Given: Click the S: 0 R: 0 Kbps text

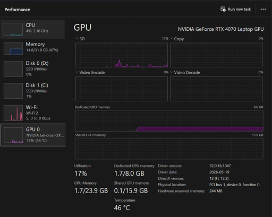Looking at the screenshot, I should pyautogui.click(x=38, y=118).
